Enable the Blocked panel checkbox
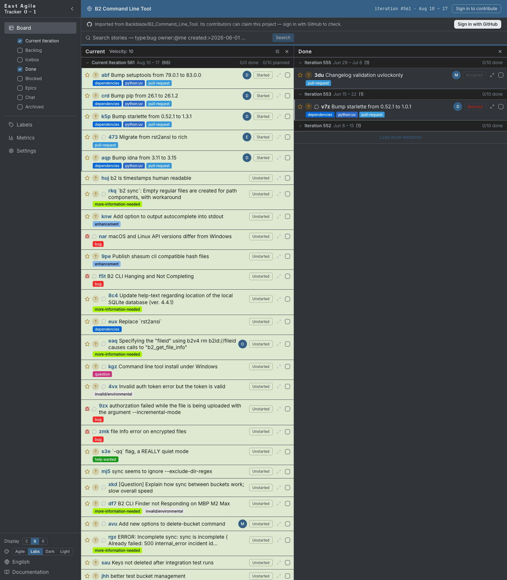Image resolution: width=507 pixels, height=580 pixels. pyautogui.click(x=20, y=79)
